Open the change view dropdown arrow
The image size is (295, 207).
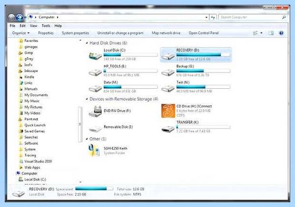pyautogui.click(x=262, y=33)
